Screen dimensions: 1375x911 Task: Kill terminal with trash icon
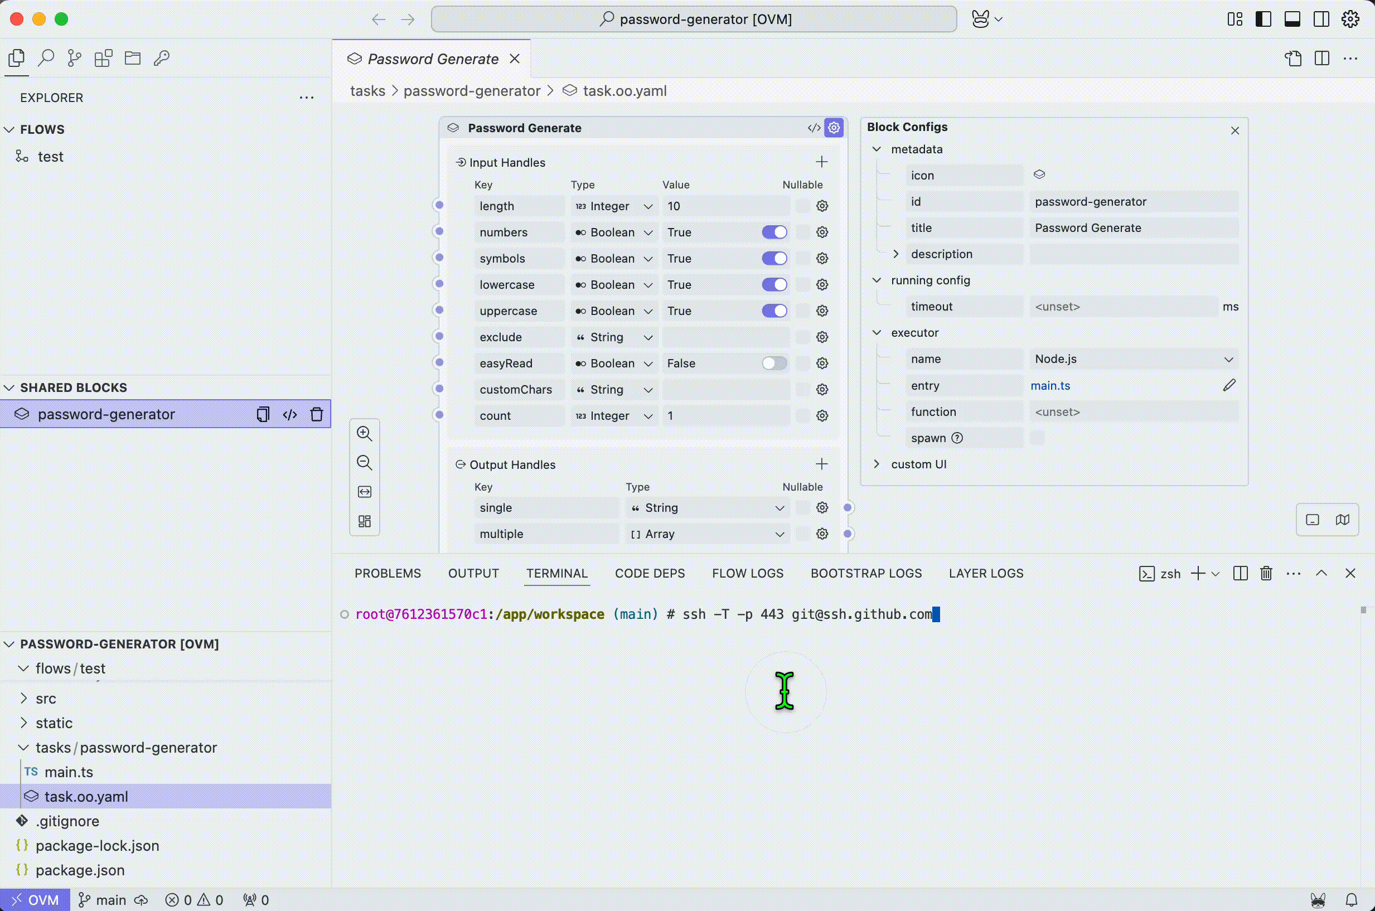pos(1266,574)
